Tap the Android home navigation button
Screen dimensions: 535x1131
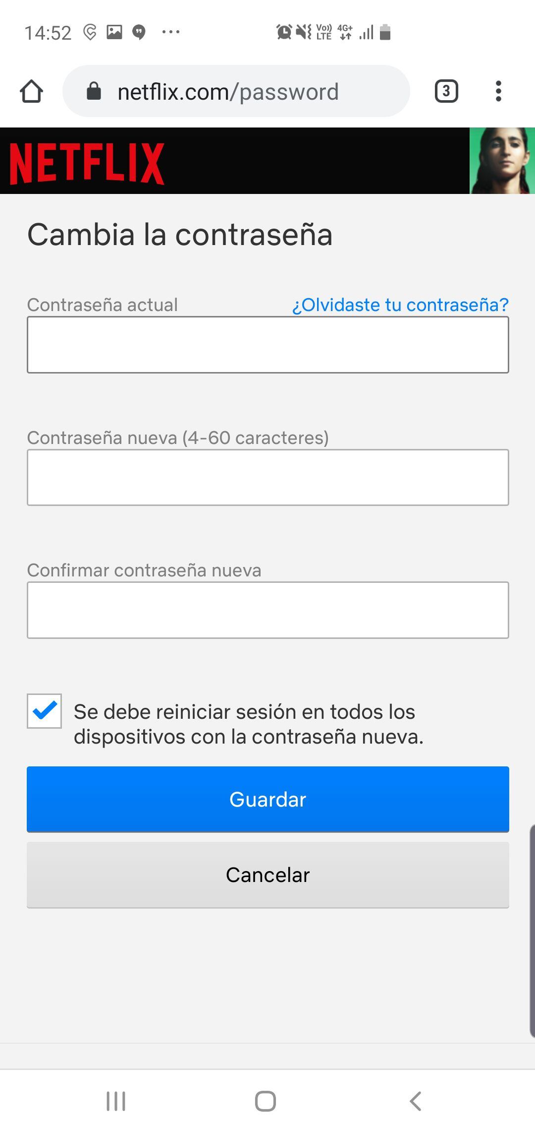pyautogui.click(x=266, y=1101)
